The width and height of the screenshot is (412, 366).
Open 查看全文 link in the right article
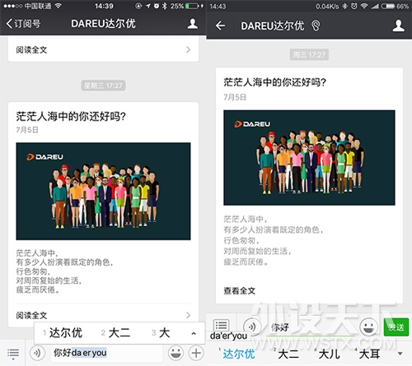(x=240, y=290)
